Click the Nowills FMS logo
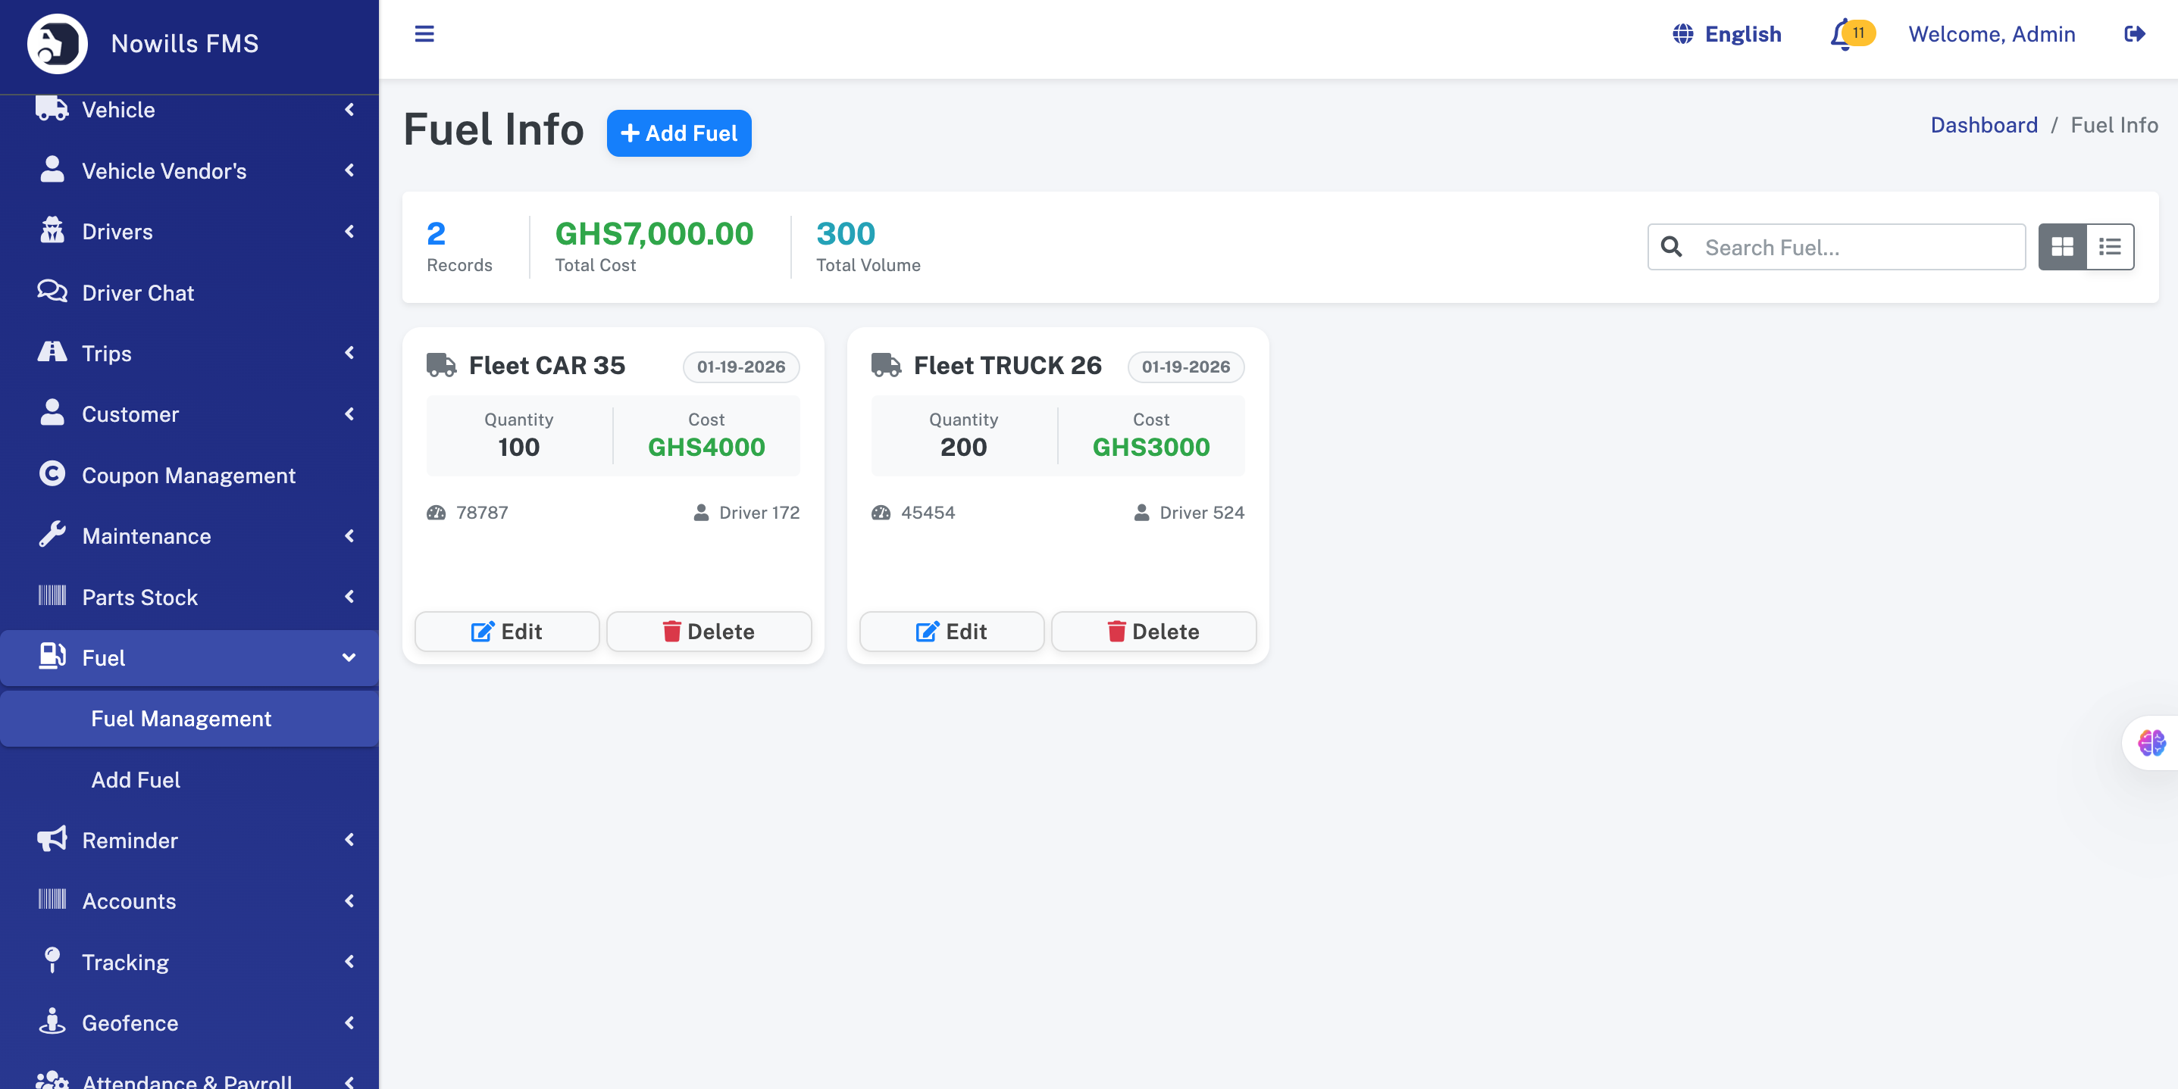Image resolution: width=2178 pixels, height=1089 pixels. click(x=57, y=43)
